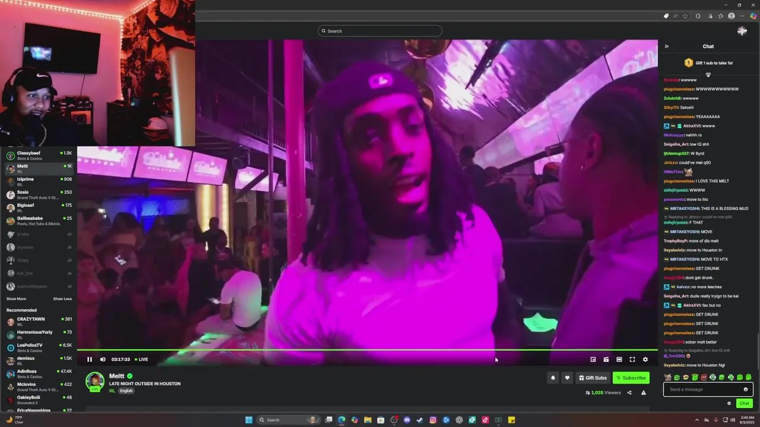
Task: Insert the last emote in quick row
Action: click(x=748, y=377)
